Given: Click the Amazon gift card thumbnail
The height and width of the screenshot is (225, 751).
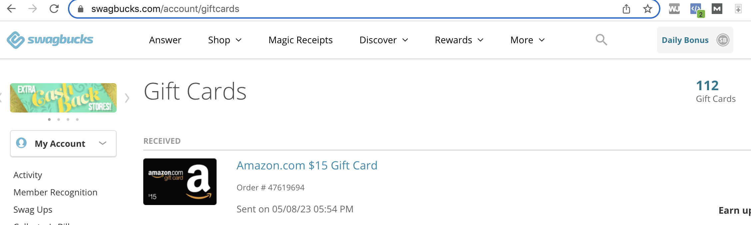Looking at the screenshot, I should pyautogui.click(x=180, y=181).
